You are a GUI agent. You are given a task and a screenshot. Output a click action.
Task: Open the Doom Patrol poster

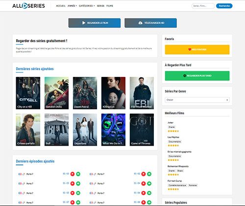click(x=85, y=93)
